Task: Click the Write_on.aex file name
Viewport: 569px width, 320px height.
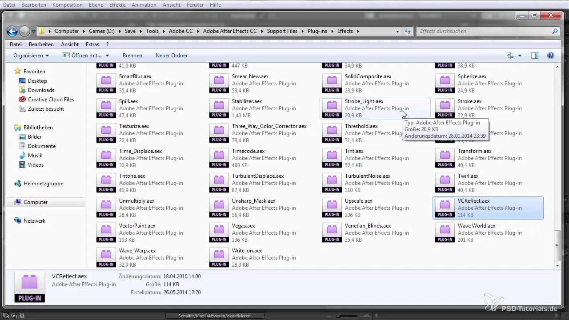Action: click(247, 251)
